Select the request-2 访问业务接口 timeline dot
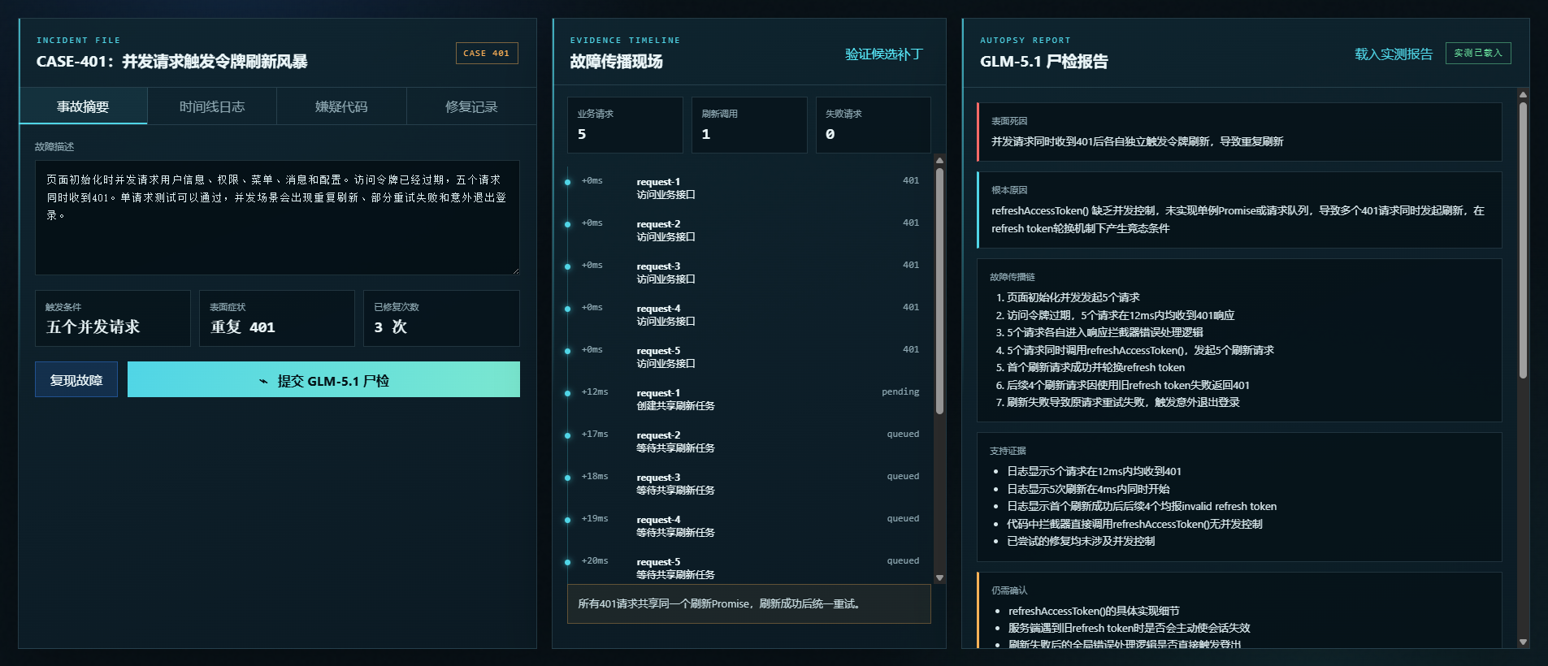The width and height of the screenshot is (1548, 666). (x=567, y=224)
